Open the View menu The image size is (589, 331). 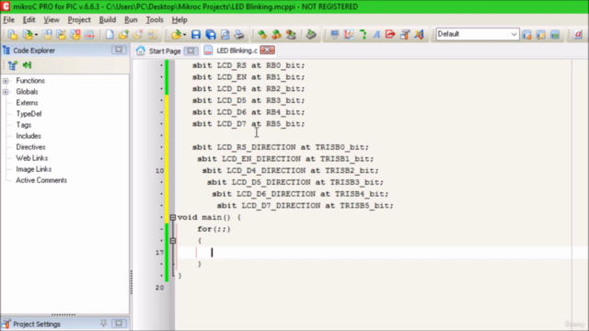coord(52,20)
